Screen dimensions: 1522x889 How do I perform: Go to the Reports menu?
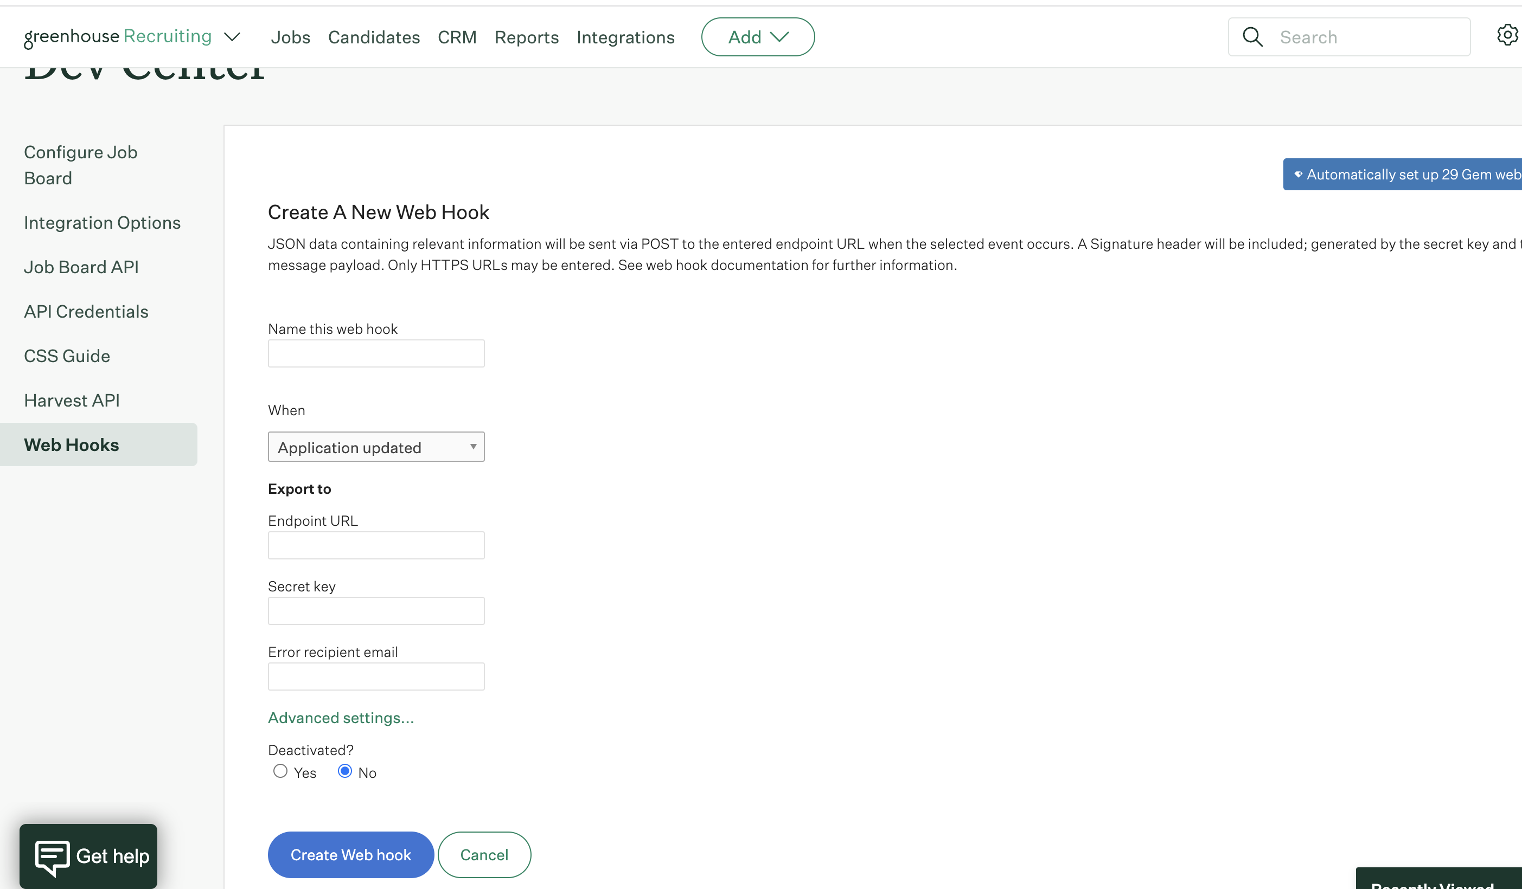click(526, 37)
